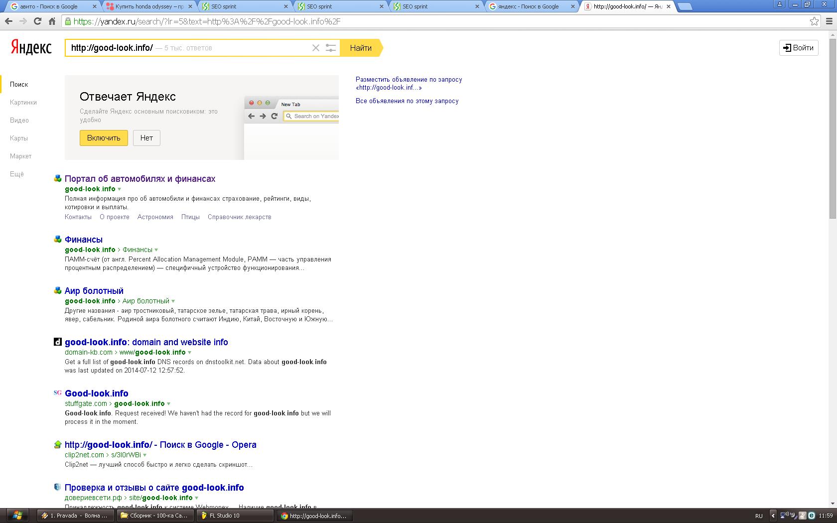The image size is (837, 523).
Task: Open the Финансы result title link
Action: click(x=84, y=240)
